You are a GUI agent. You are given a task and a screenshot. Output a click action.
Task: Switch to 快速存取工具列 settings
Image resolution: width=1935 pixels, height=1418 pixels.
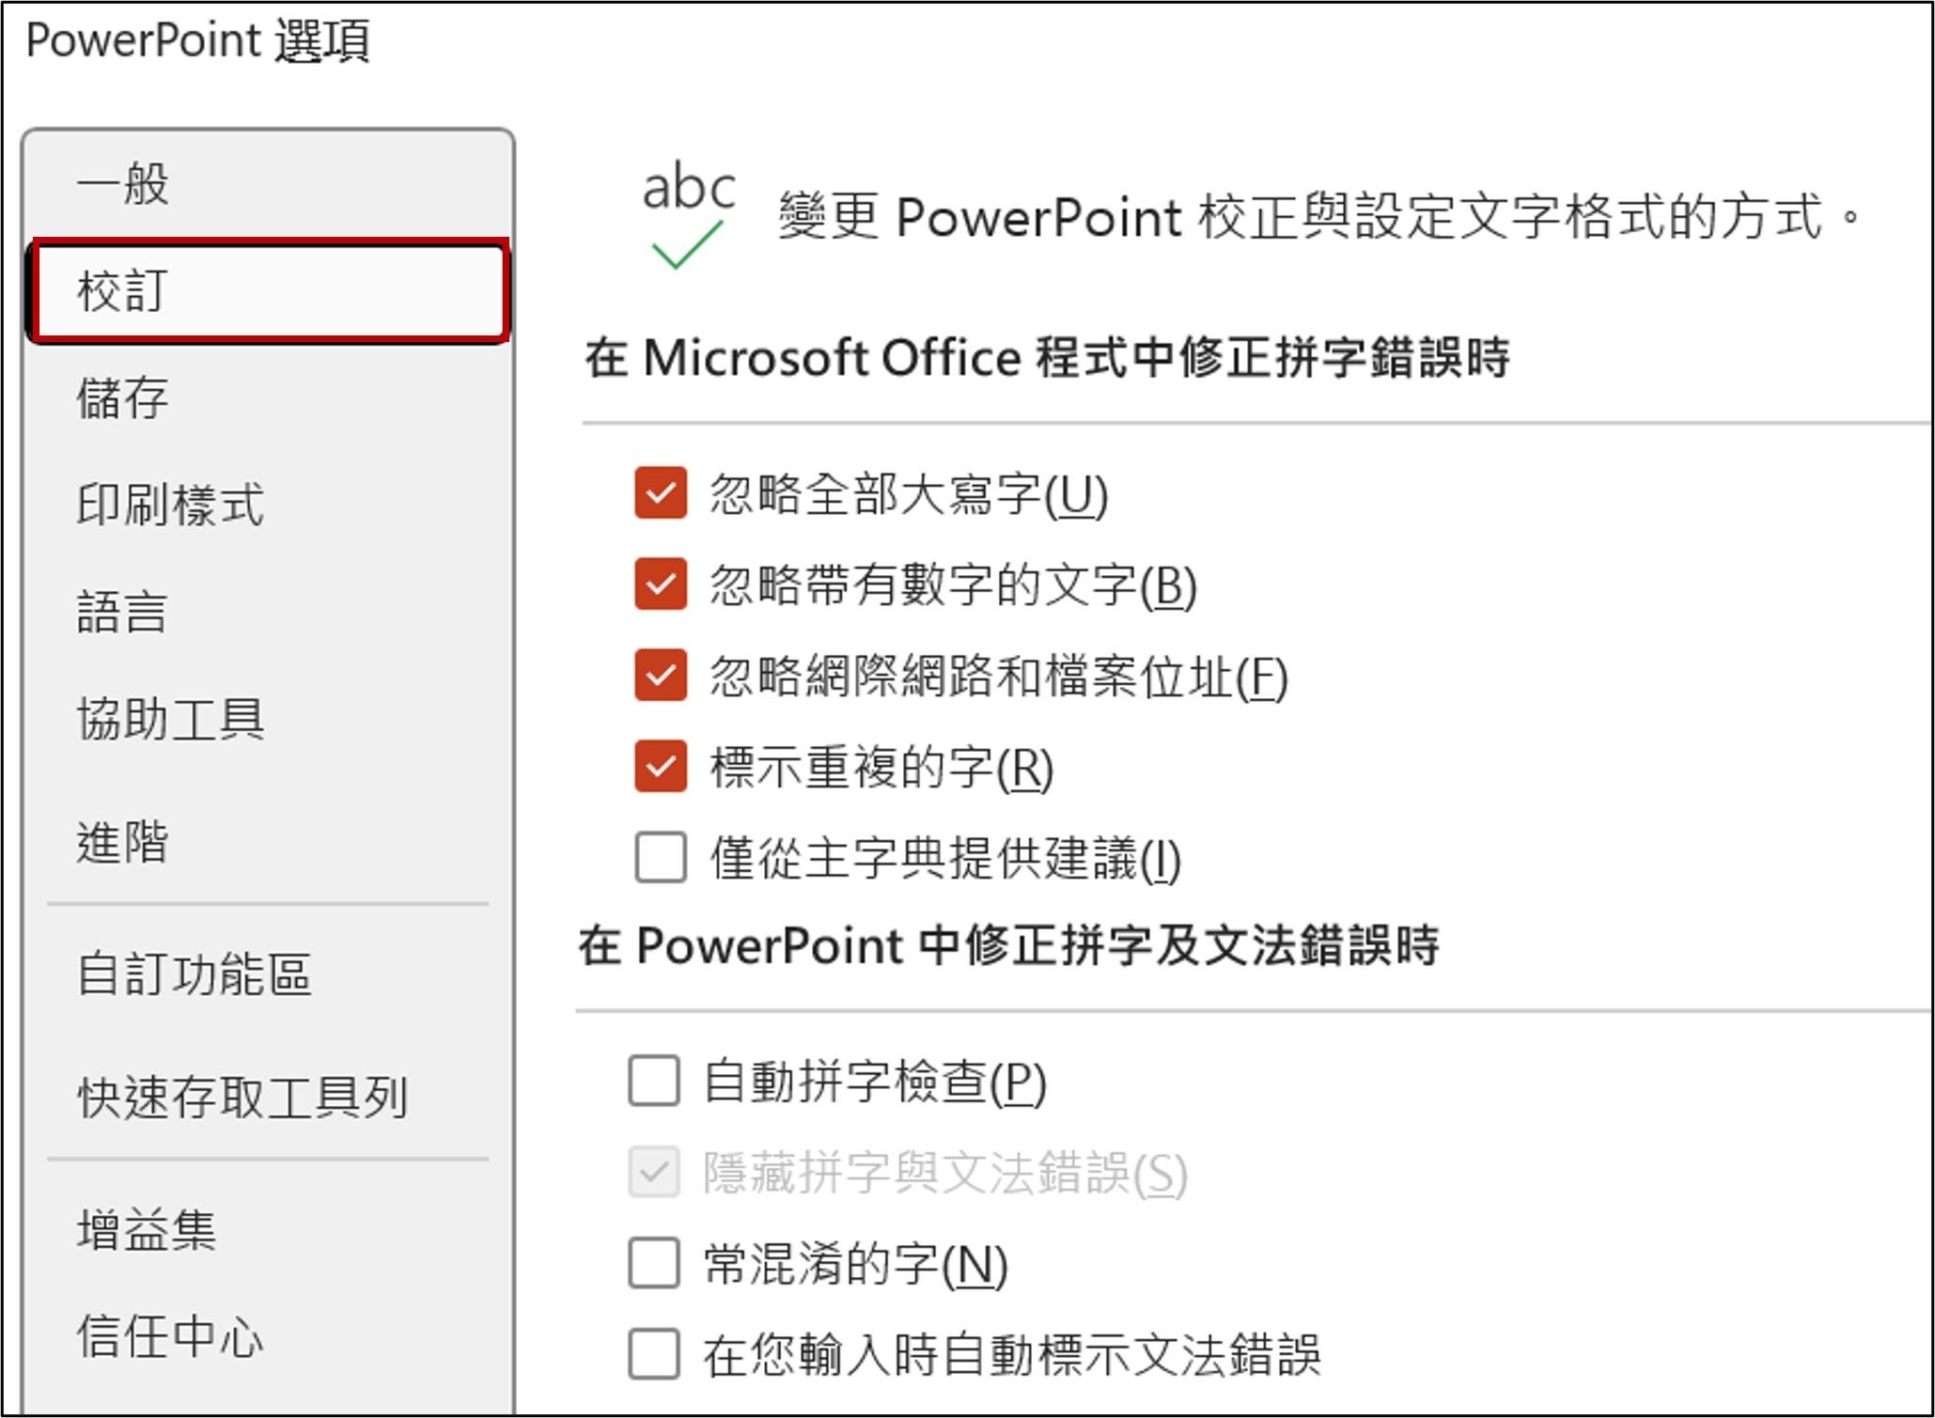pos(242,1097)
